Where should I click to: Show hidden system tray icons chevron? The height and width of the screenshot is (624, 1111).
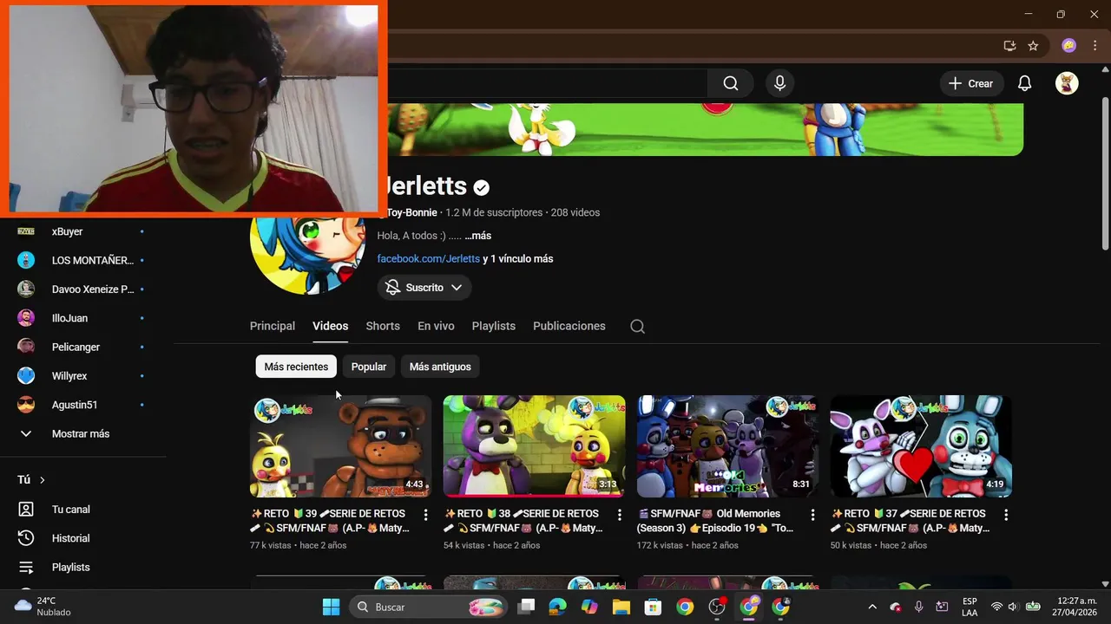(872, 607)
